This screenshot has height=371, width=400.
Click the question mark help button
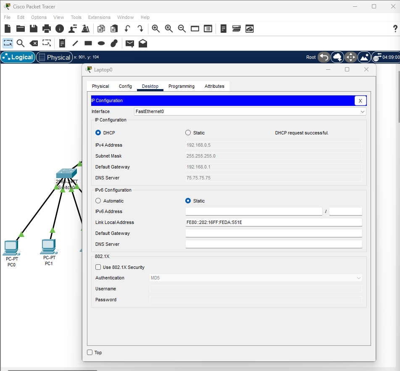click(395, 29)
